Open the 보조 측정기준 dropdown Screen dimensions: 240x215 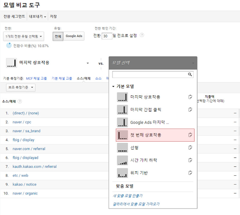(21, 87)
